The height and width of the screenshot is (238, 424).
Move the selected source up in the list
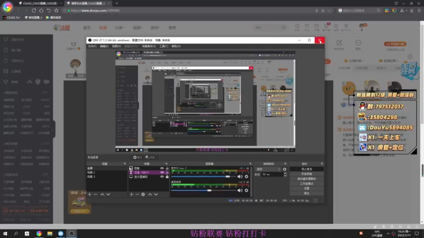pos(150,194)
